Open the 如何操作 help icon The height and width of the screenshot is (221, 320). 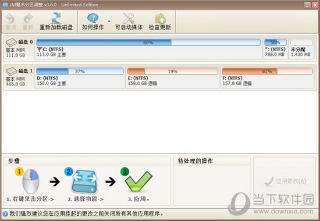click(x=93, y=18)
